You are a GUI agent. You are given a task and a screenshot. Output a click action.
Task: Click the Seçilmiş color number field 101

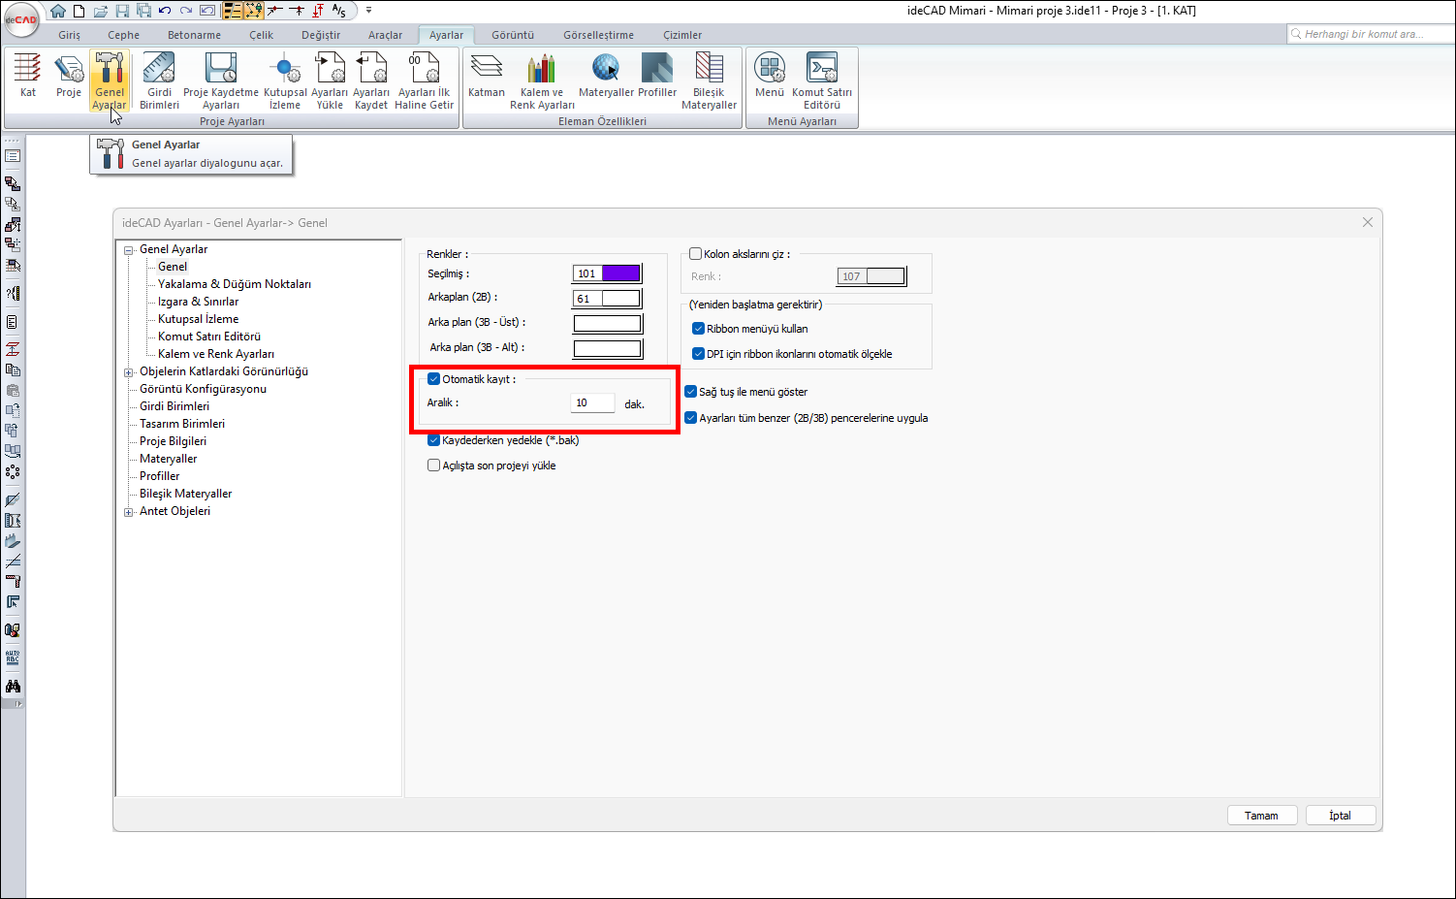tap(587, 273)
